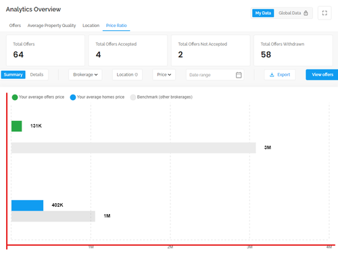338x258 pixels.
Task: Go to the Offers tab
Action: point(15,26)
